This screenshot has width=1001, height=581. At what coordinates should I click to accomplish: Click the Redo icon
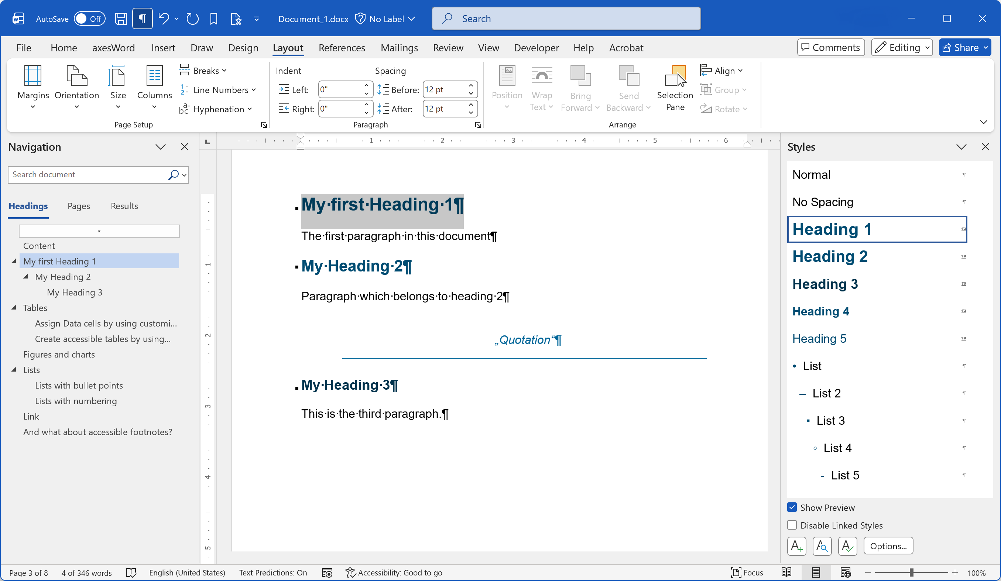[x=193, y=19]
